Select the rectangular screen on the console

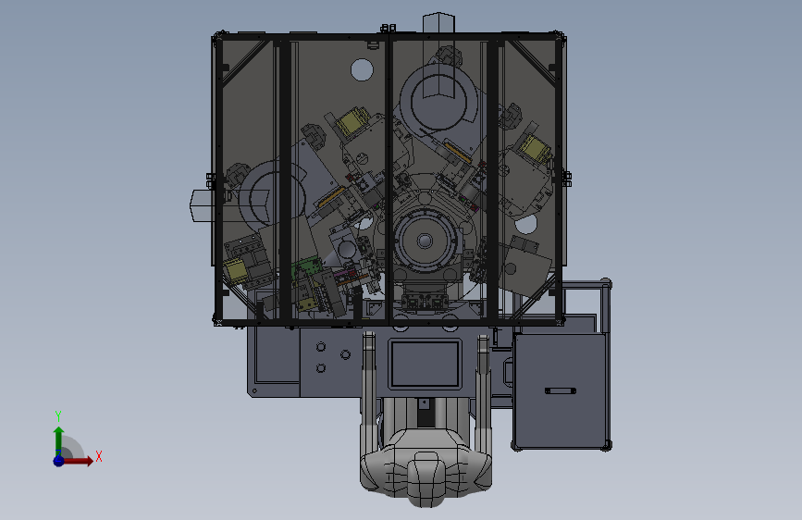[425, 364]
